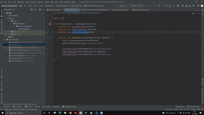Open the Refactor menu
The image size is (204, 115).
click(x=41, y=2)
